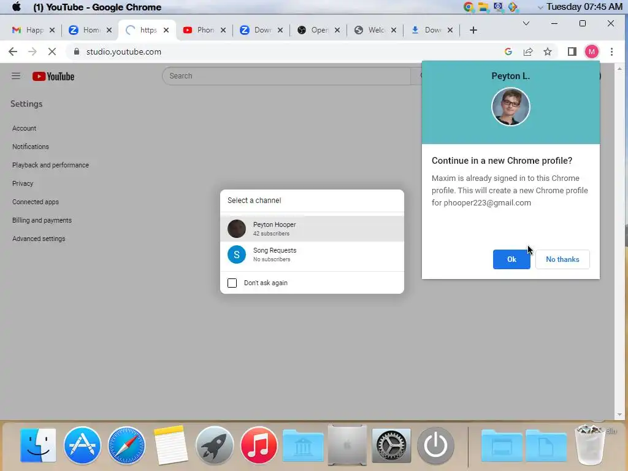This screenshot has width=628, height=471.
Task: Stop loading the current page
Action: 52,52
